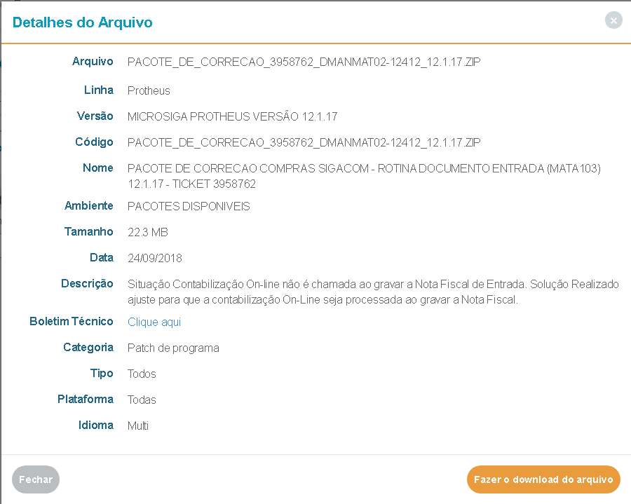Click the Data value '24/09/2018'
The height and width of the screenshot is (504, 631).
[155, 258]
